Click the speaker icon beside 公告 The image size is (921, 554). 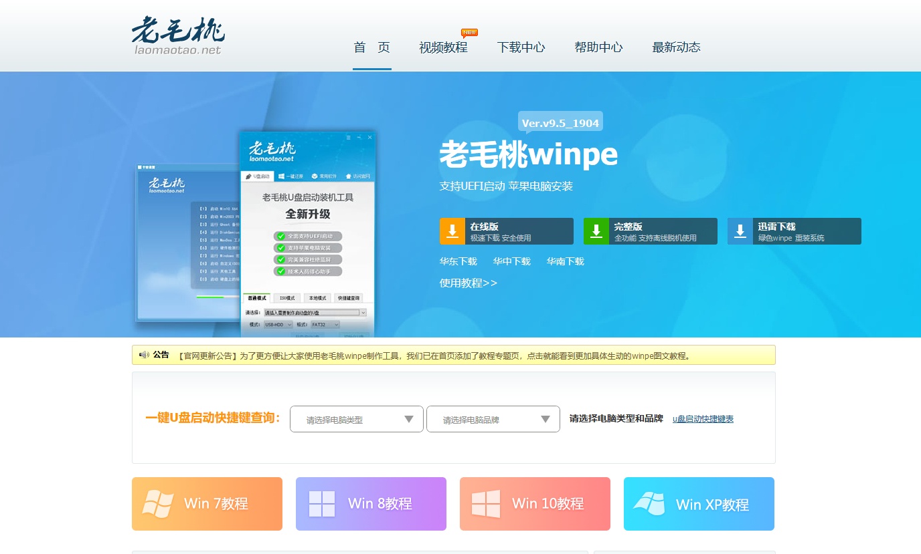point(144,355)
